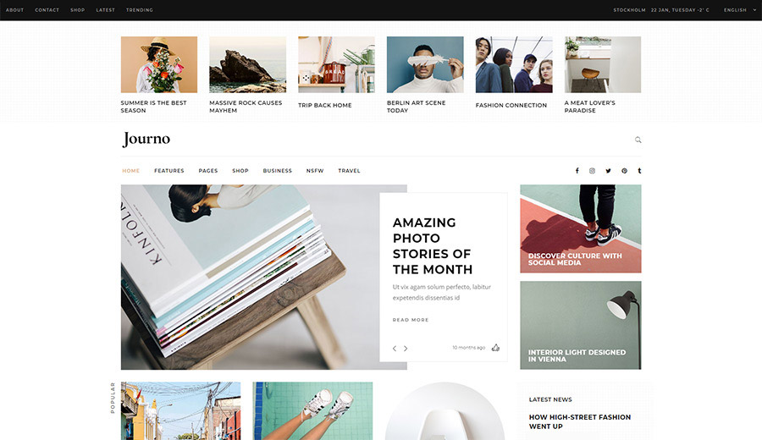Click the Journo logo
762x440 pixels.
click(x=146, y=139)
